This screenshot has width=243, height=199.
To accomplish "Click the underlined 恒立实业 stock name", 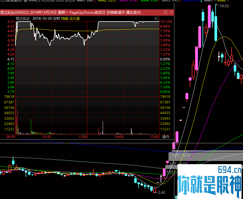I will pos(23,19).
